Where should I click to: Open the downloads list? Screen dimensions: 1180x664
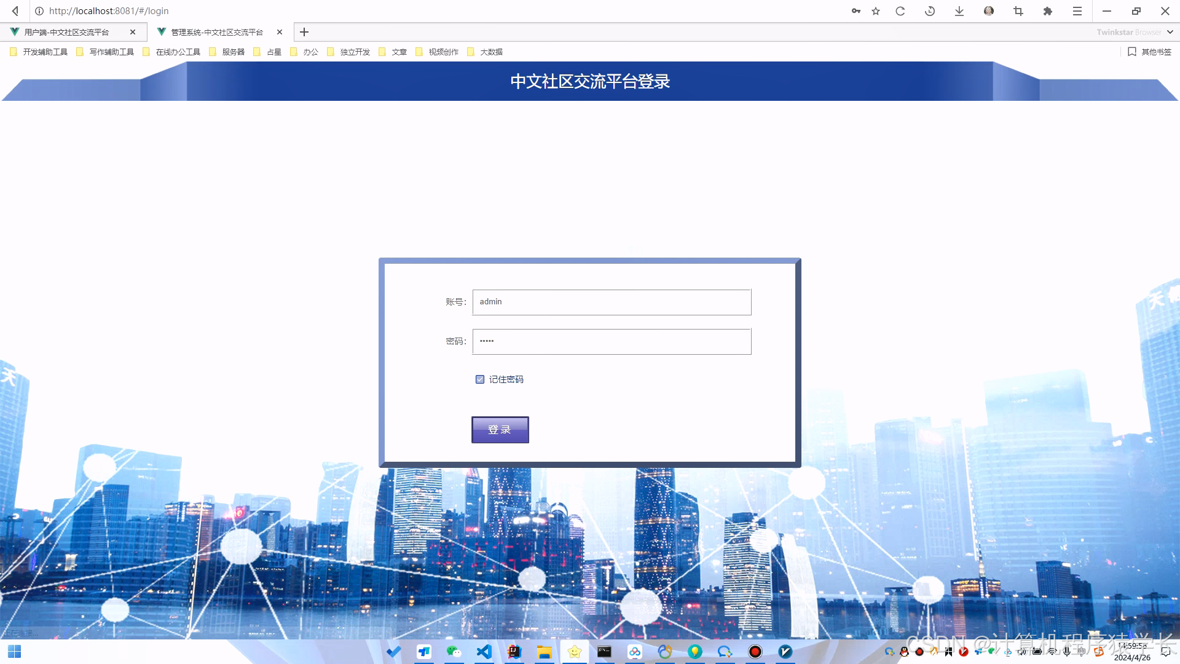pos(959,10)
